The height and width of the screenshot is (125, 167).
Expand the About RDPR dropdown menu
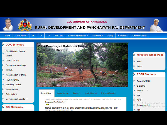point(28,35)
